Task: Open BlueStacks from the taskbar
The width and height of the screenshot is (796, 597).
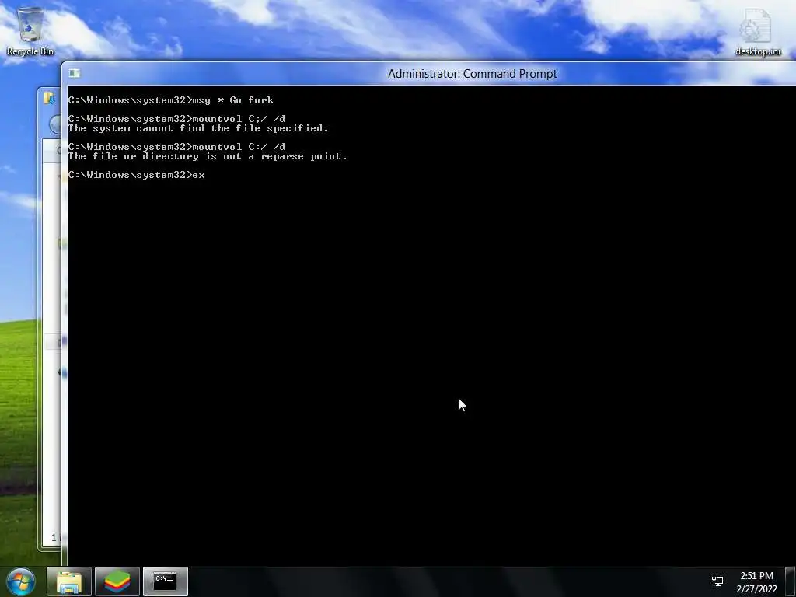Action: 117,581
